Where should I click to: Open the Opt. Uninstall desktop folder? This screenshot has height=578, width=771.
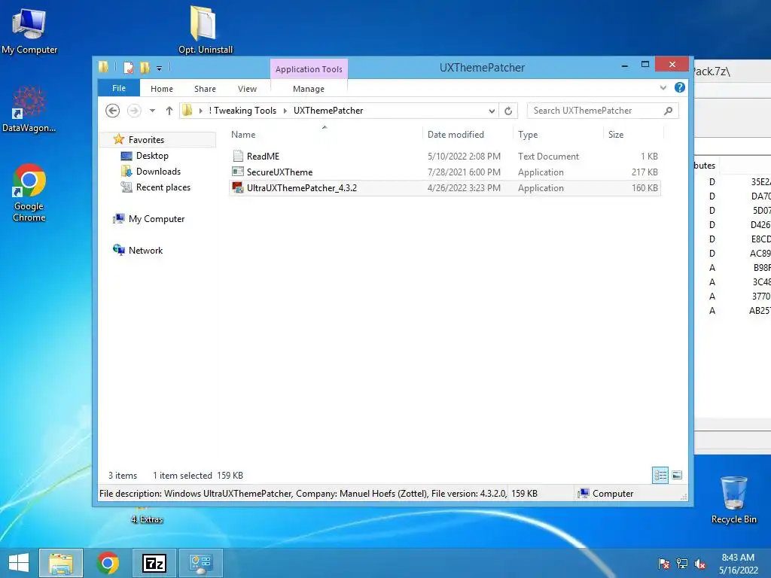click(205, 29)
